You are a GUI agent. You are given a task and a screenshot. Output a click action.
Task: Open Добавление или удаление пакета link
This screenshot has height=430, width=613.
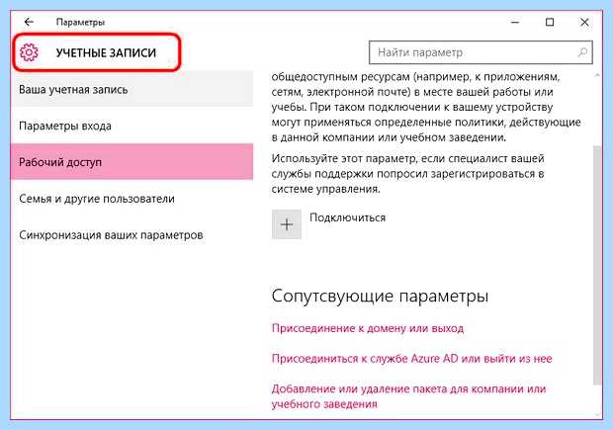pyautogui.click(x=408, y=396)
